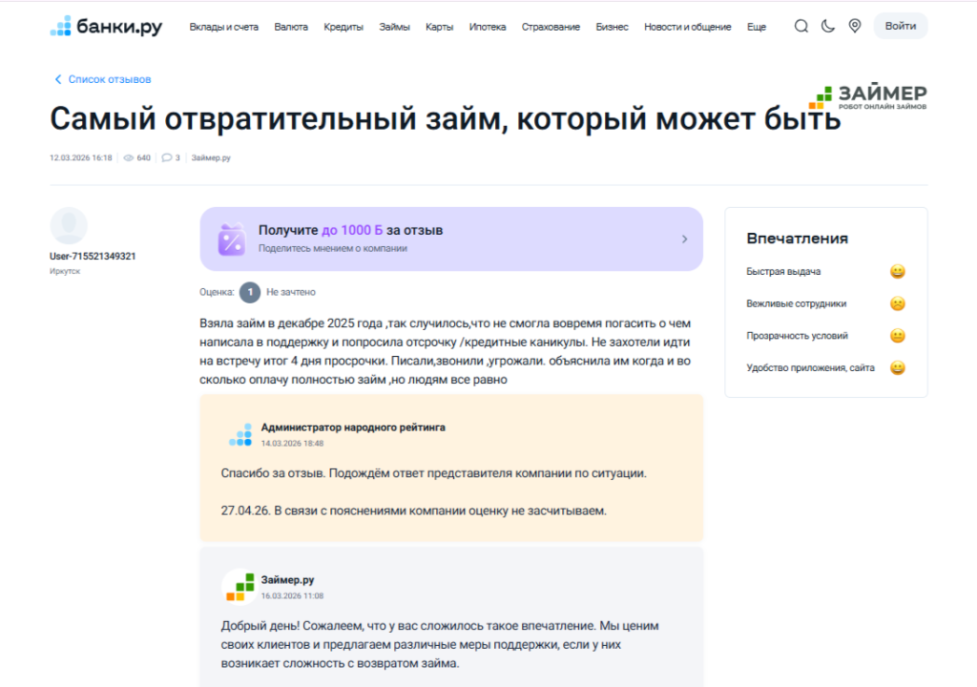977x687 pixels.
Task: Open the banki.ru home logo
Action: 106,26
